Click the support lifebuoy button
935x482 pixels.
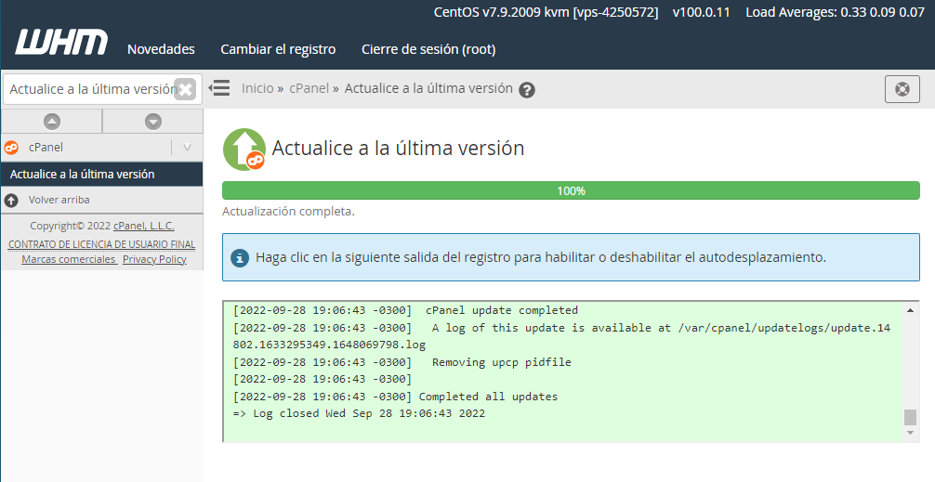[x=902, y=89]
